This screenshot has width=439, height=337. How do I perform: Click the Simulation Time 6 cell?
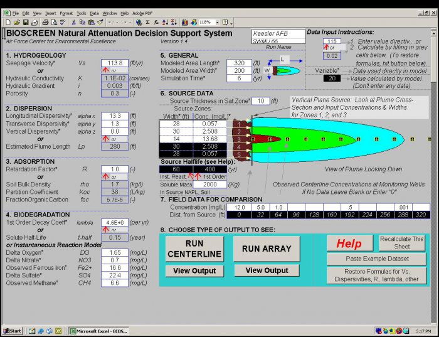tap(239, 78)
